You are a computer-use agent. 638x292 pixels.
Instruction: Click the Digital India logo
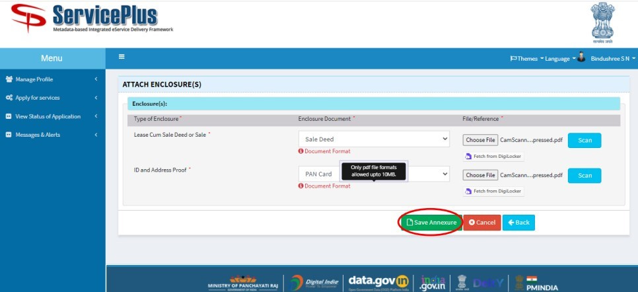[x=314, y=283]
